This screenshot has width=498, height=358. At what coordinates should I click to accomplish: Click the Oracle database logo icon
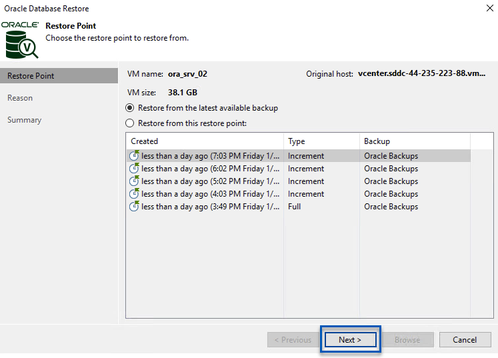(x=20, y=40)
